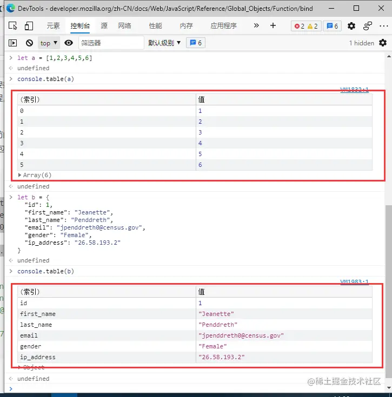The height and width of the screenshot is (397, 392).
Task: Click the "Female" value cell
Action: click(x=284, y=346)
